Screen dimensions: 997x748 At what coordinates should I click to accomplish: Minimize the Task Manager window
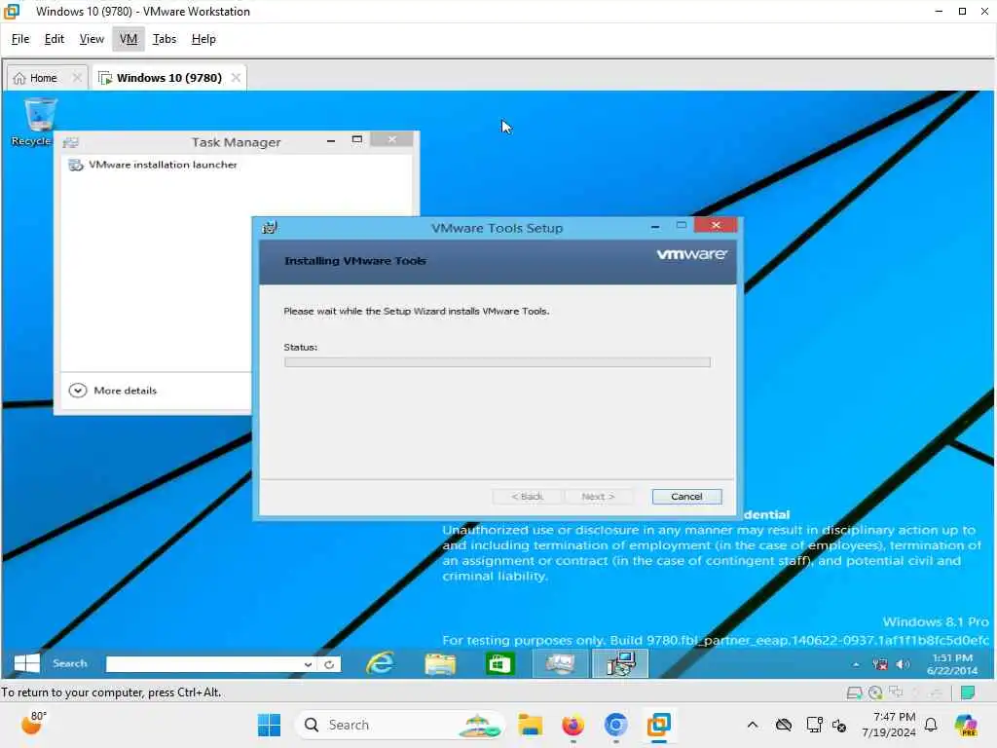[331, 140]
